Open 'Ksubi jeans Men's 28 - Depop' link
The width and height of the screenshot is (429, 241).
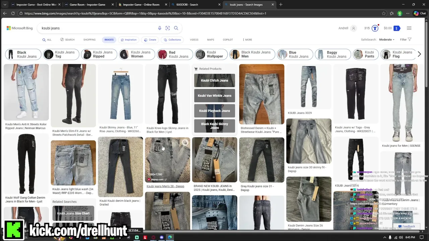(165, 186)
